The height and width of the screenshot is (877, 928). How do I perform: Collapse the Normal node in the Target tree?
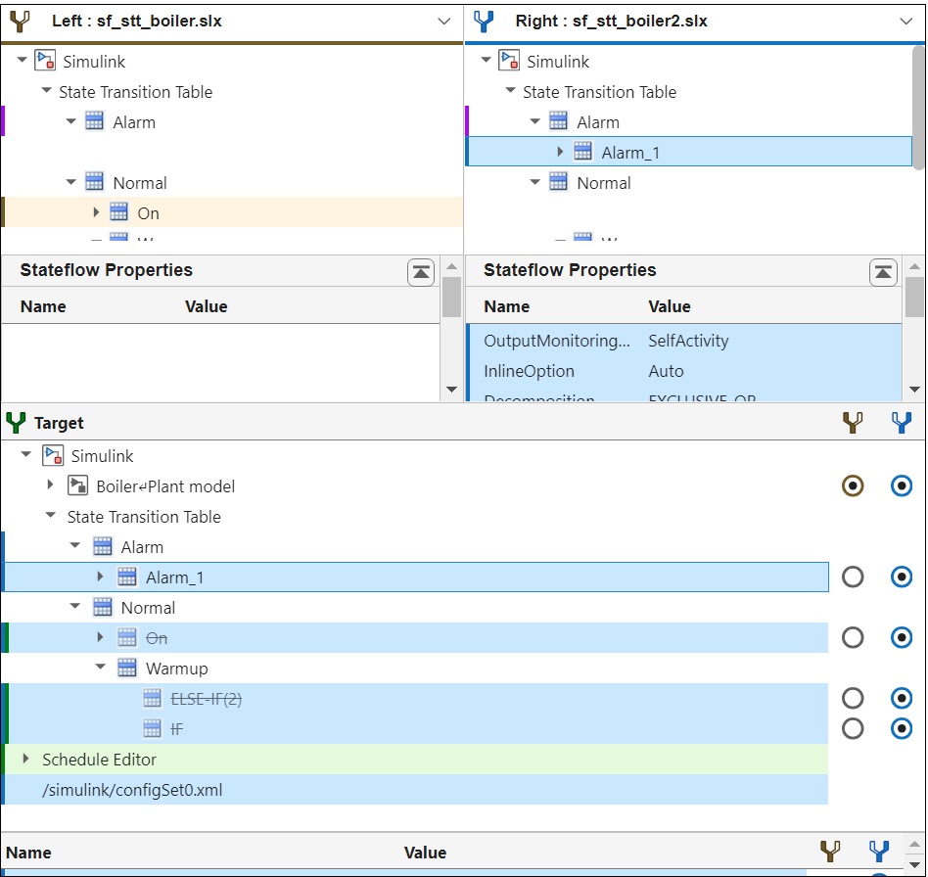(x=74, y=607)
